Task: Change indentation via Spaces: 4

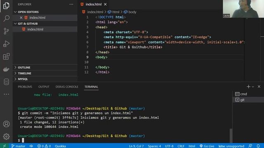Action: click(x=154, y=146)
